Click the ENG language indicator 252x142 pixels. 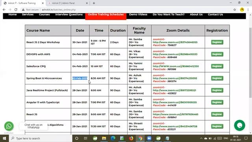(226, 138)
